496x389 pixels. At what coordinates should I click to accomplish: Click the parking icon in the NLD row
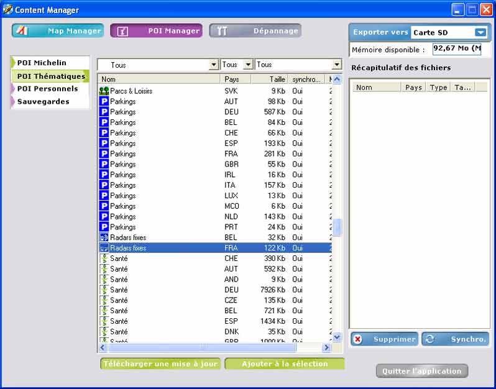[104, 217]
